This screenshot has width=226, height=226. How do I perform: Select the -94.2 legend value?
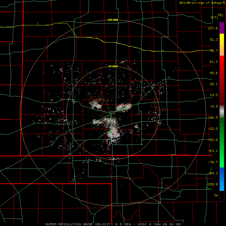tap(213, 173)
